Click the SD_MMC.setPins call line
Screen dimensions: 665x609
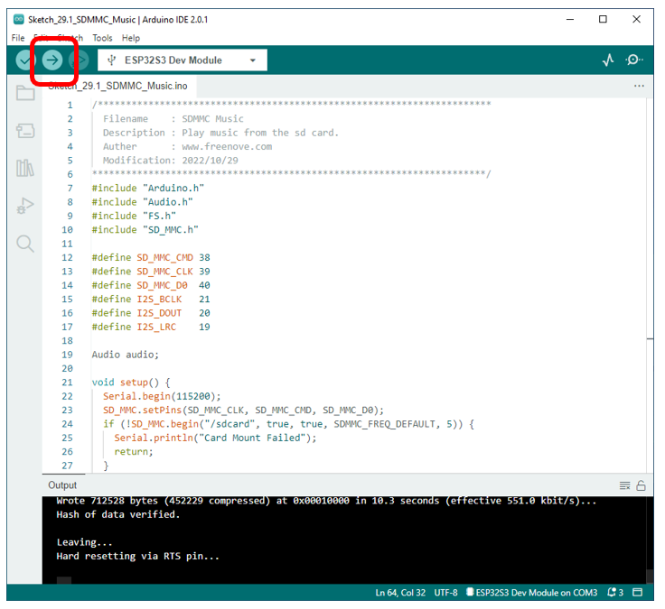(243, 411)
